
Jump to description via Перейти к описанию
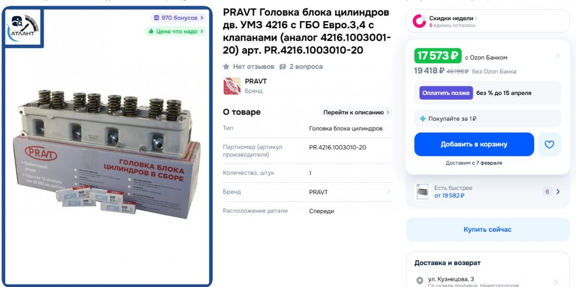(x=357, y=112)
